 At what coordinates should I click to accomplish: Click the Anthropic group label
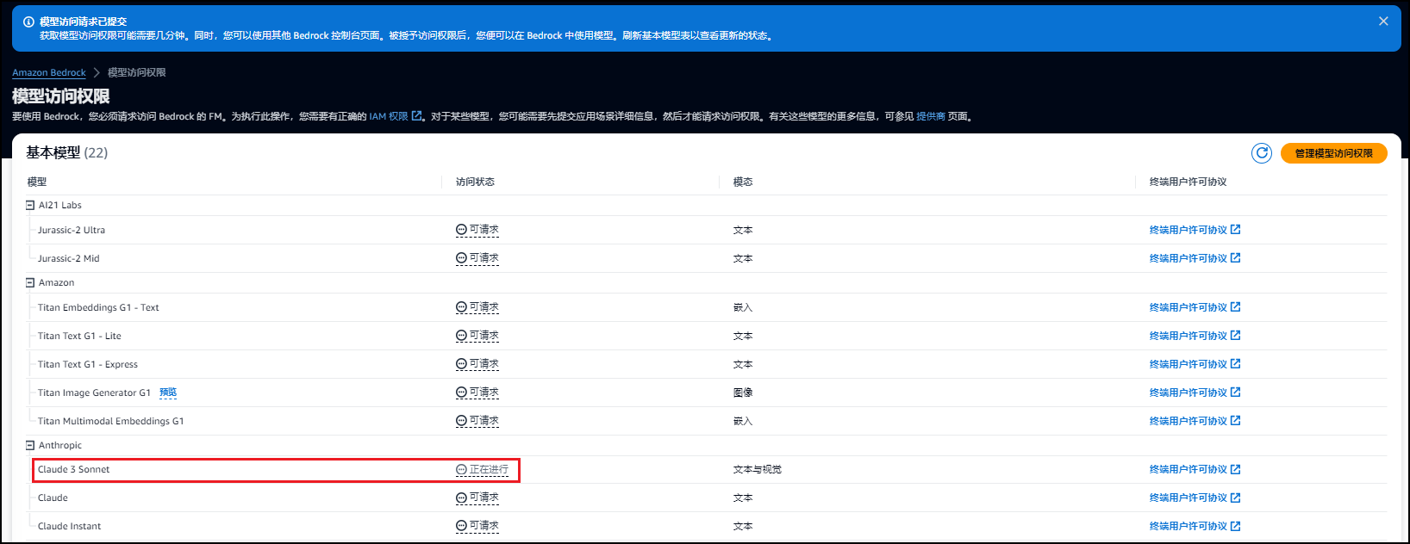point(60,445)
